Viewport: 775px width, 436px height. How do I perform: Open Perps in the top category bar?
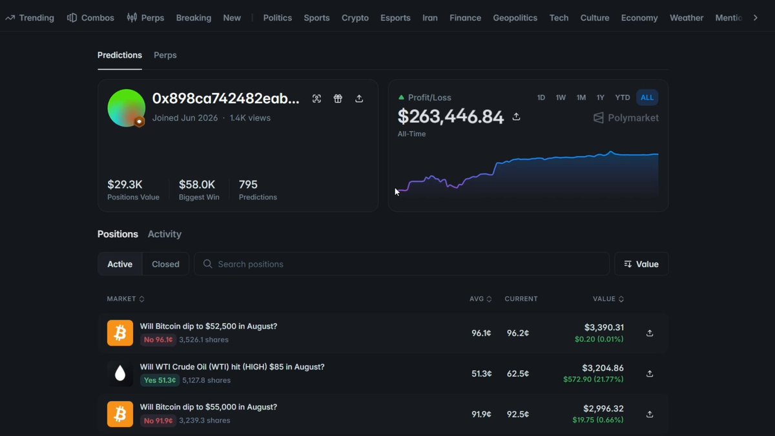(x=145, y=17)
